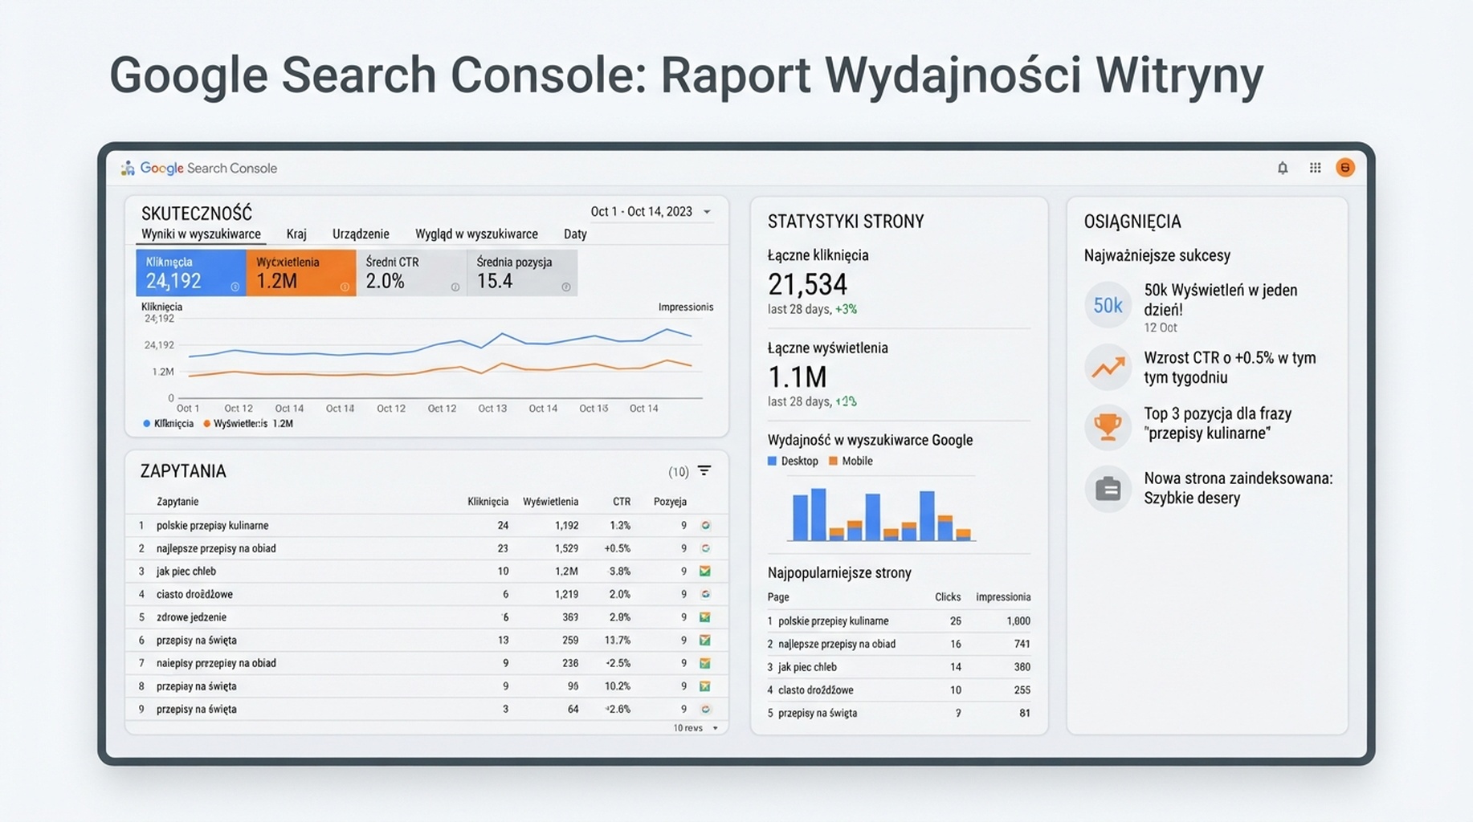1473x822 pixels.
Task: Switch to the Wygląd w wyszukiwarce tab
Action: pyautogui.click(x=476, y=234)
